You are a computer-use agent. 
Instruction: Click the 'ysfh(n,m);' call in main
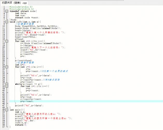pyautogui.click(x=21, y=123)
